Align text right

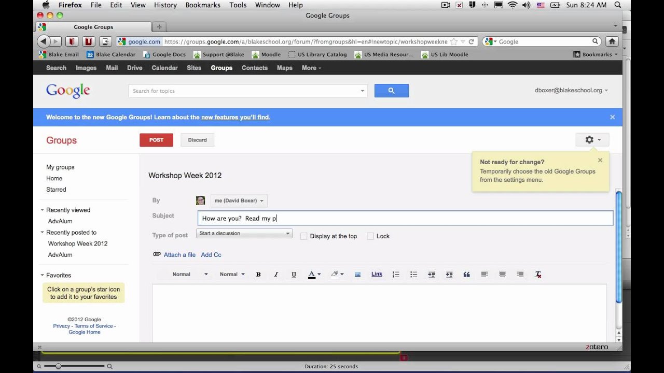tap(520, 275)
